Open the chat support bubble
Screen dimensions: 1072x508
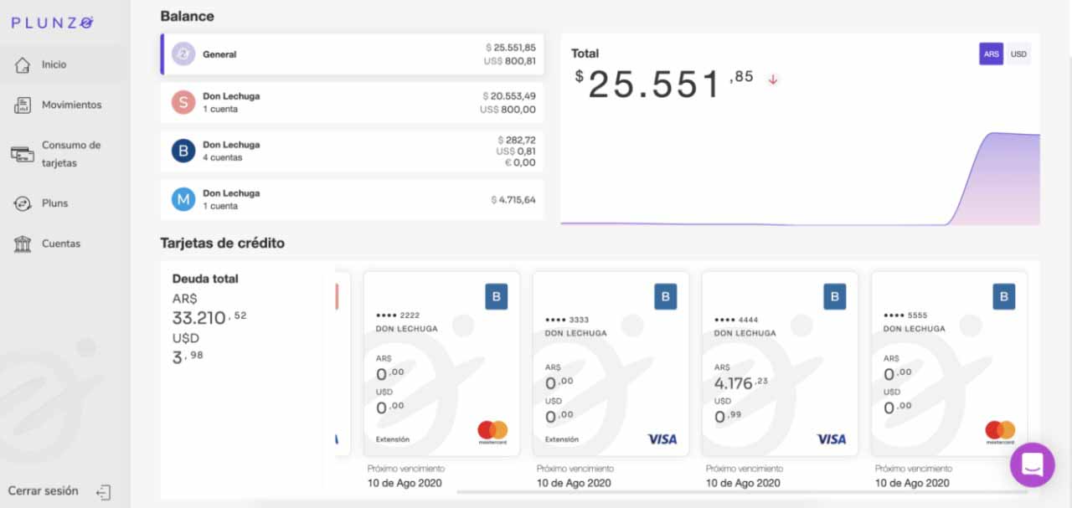click(1032, 464)
